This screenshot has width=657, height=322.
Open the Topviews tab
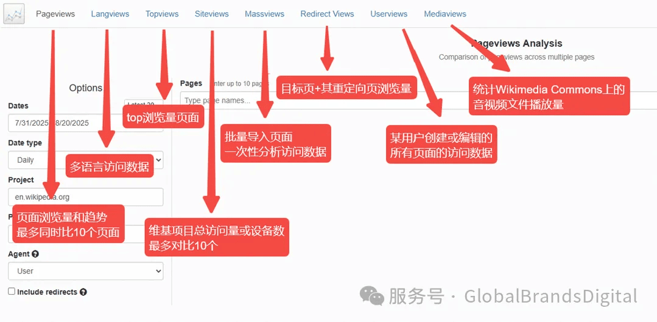click(x=162, y=14)
